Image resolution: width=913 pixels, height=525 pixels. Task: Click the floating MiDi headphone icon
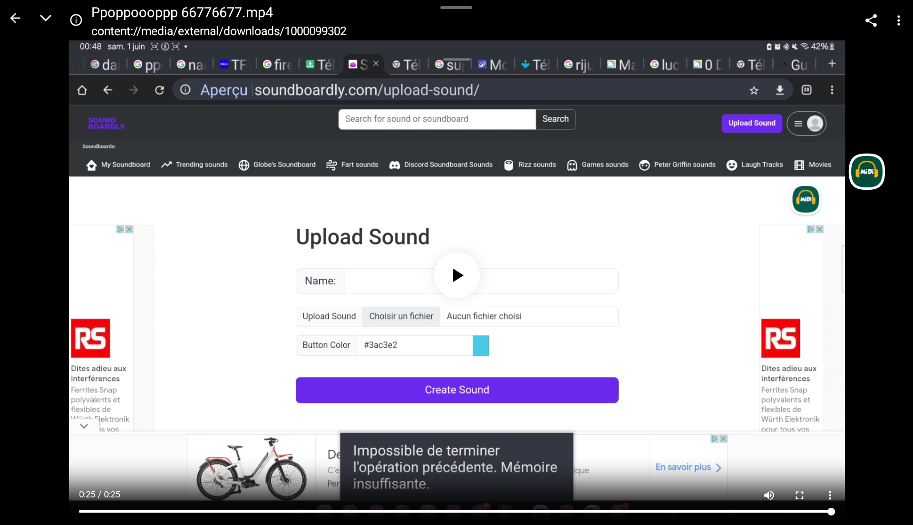point(866,172)
